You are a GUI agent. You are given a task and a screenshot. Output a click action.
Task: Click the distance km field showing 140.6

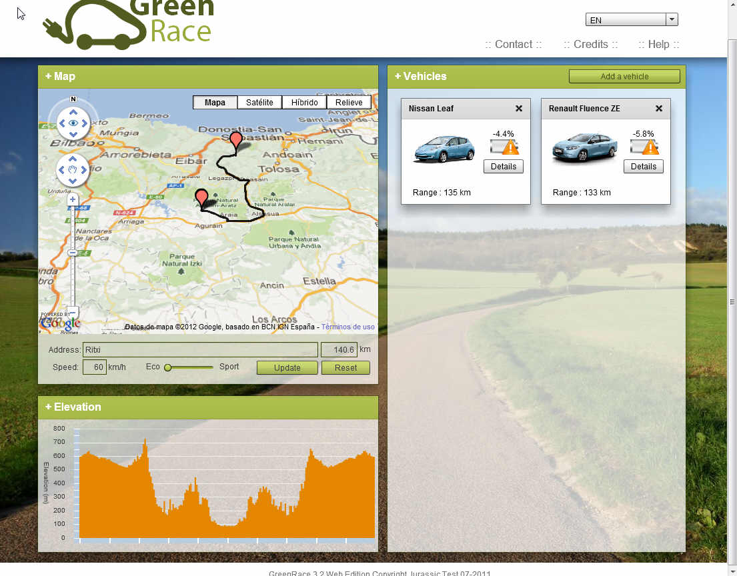[x=339, y=349]
